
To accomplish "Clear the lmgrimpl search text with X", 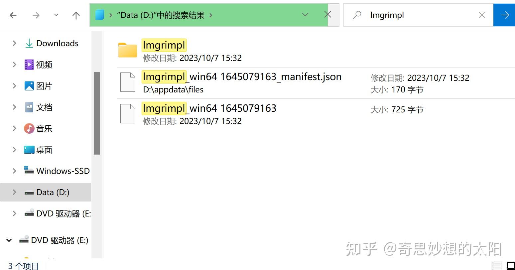I will tap(481, 15).
